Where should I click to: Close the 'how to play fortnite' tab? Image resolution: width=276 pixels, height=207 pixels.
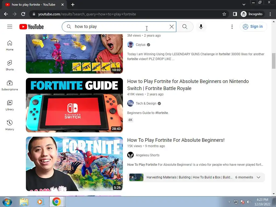[62, 5]
